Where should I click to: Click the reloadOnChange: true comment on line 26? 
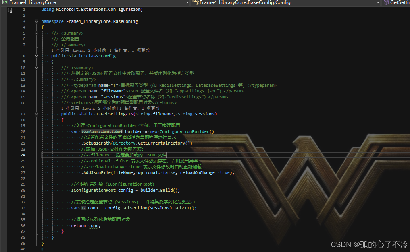(142, 167)
